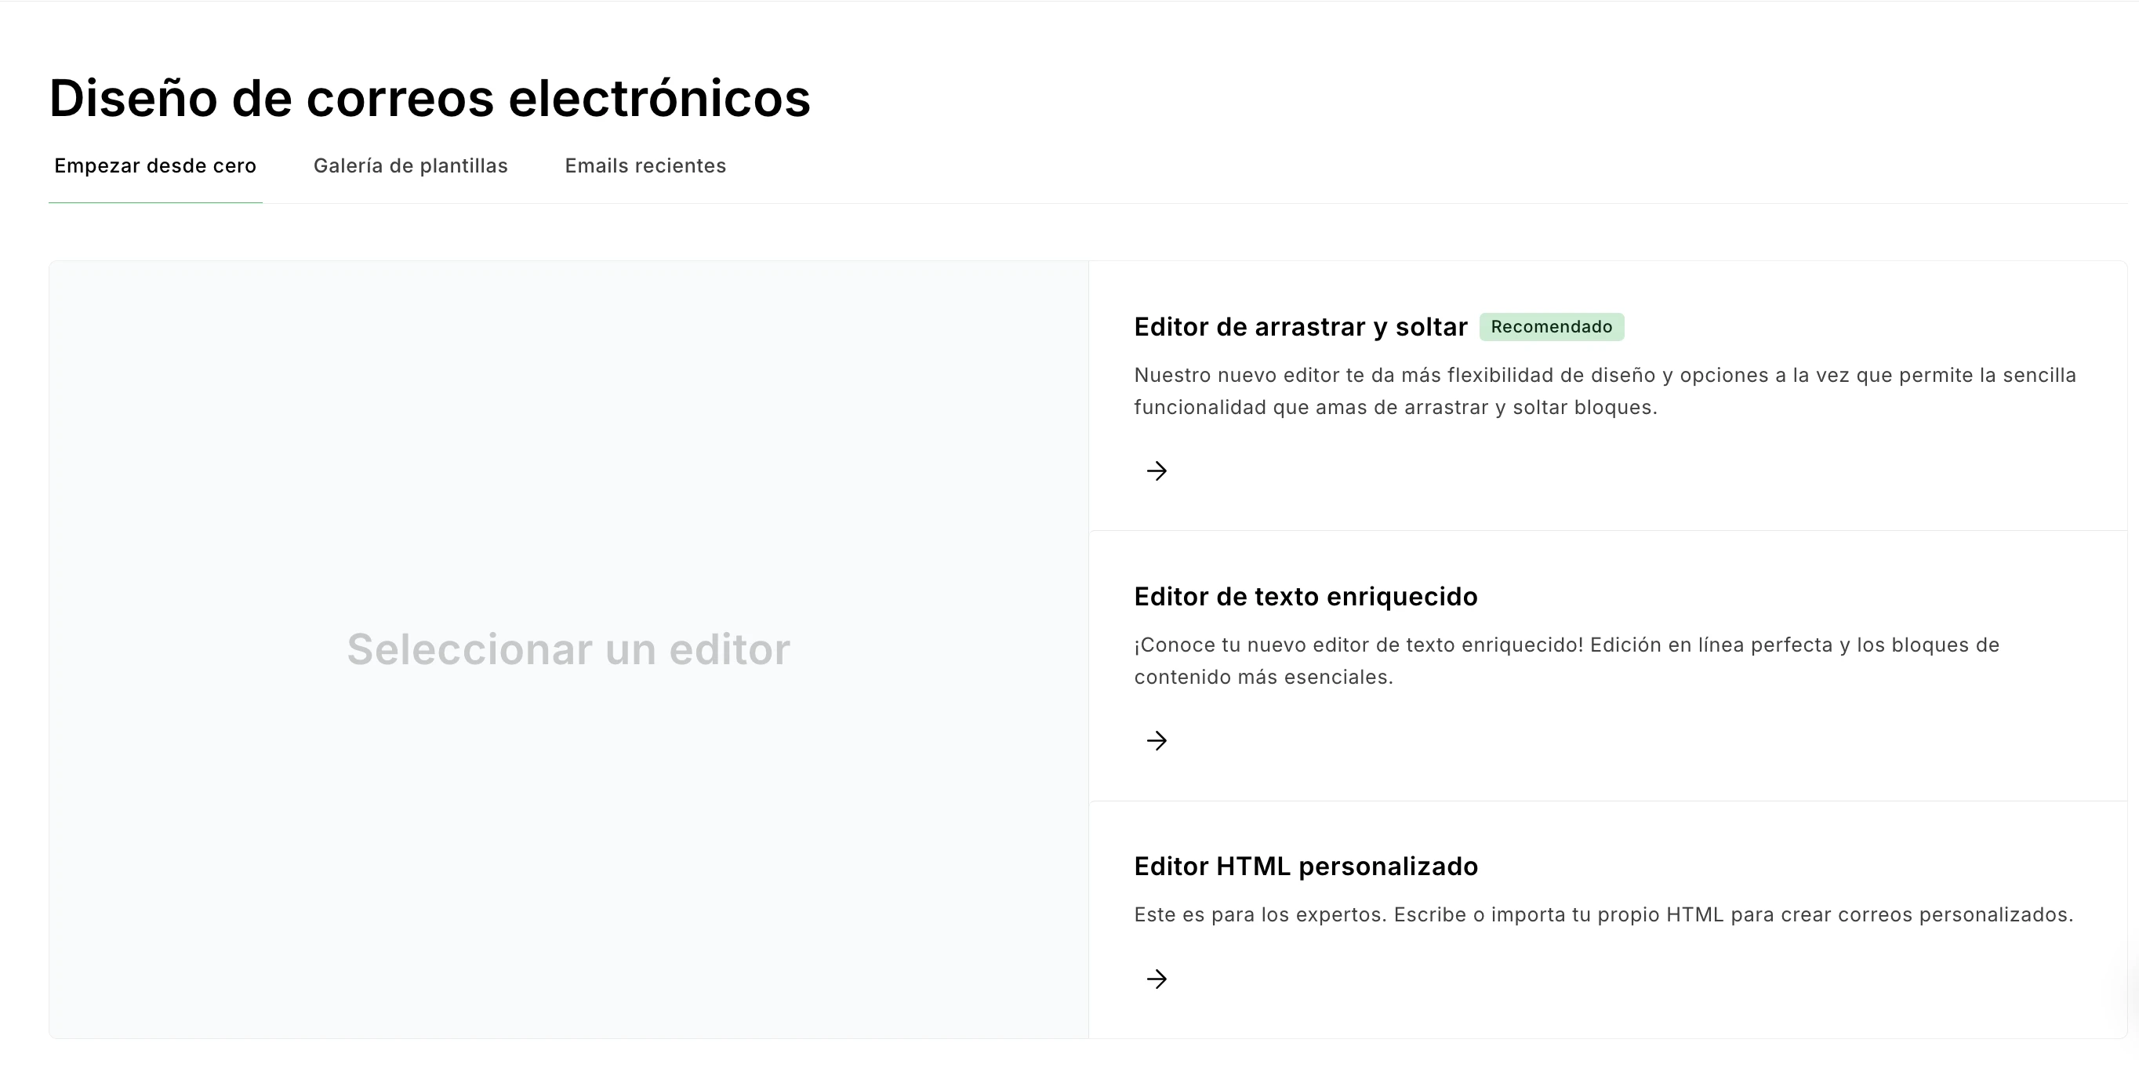Click the green Recomendado badge

pos(1551,327)
